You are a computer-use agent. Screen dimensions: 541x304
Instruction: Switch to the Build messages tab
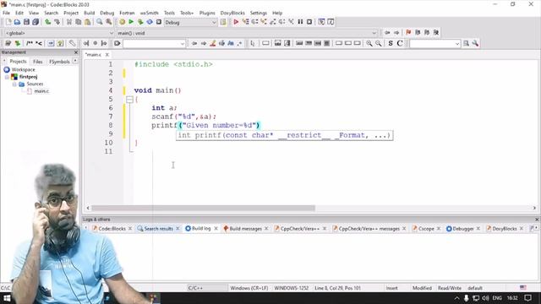click(245, 229)
